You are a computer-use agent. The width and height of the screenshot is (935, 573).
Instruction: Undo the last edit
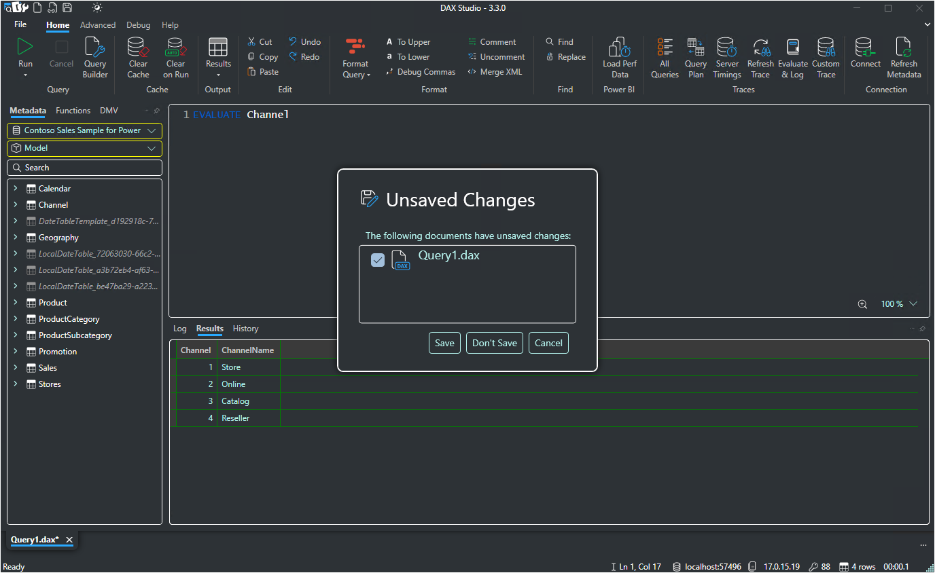(304, 42)
